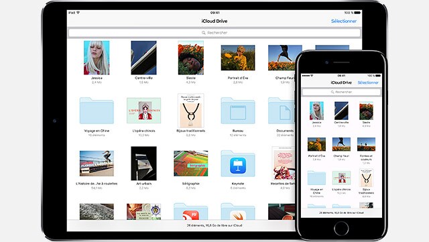Click the Rechercher search field on iPad
This screenshot has height=242, width=429.
tap(214, 33)
